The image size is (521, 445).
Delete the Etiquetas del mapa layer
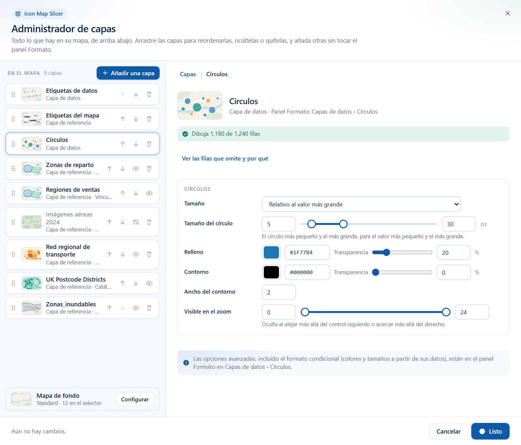click(149, 119)
